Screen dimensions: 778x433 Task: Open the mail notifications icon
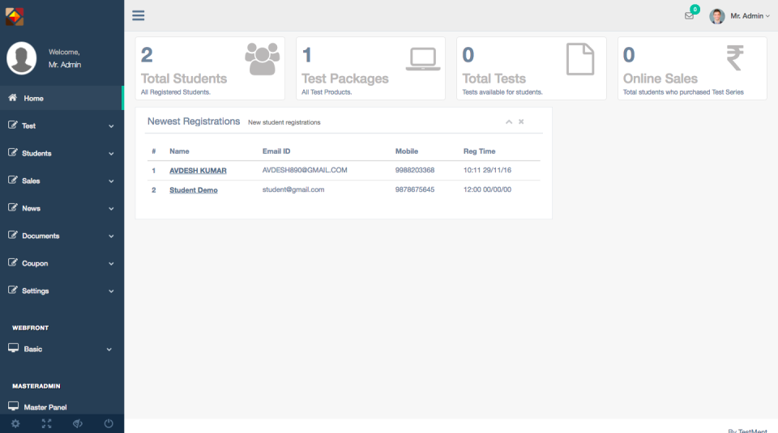tap(689, 15)
